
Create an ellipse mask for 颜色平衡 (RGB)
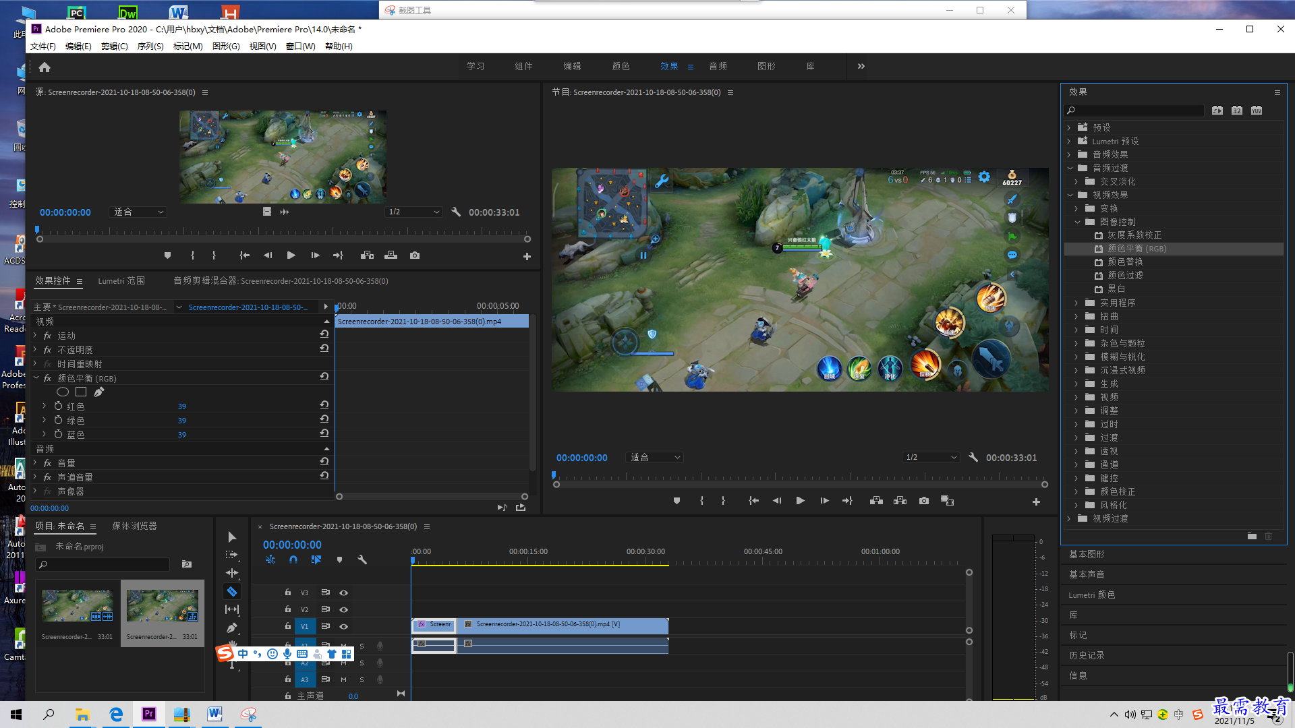(63, 392)
